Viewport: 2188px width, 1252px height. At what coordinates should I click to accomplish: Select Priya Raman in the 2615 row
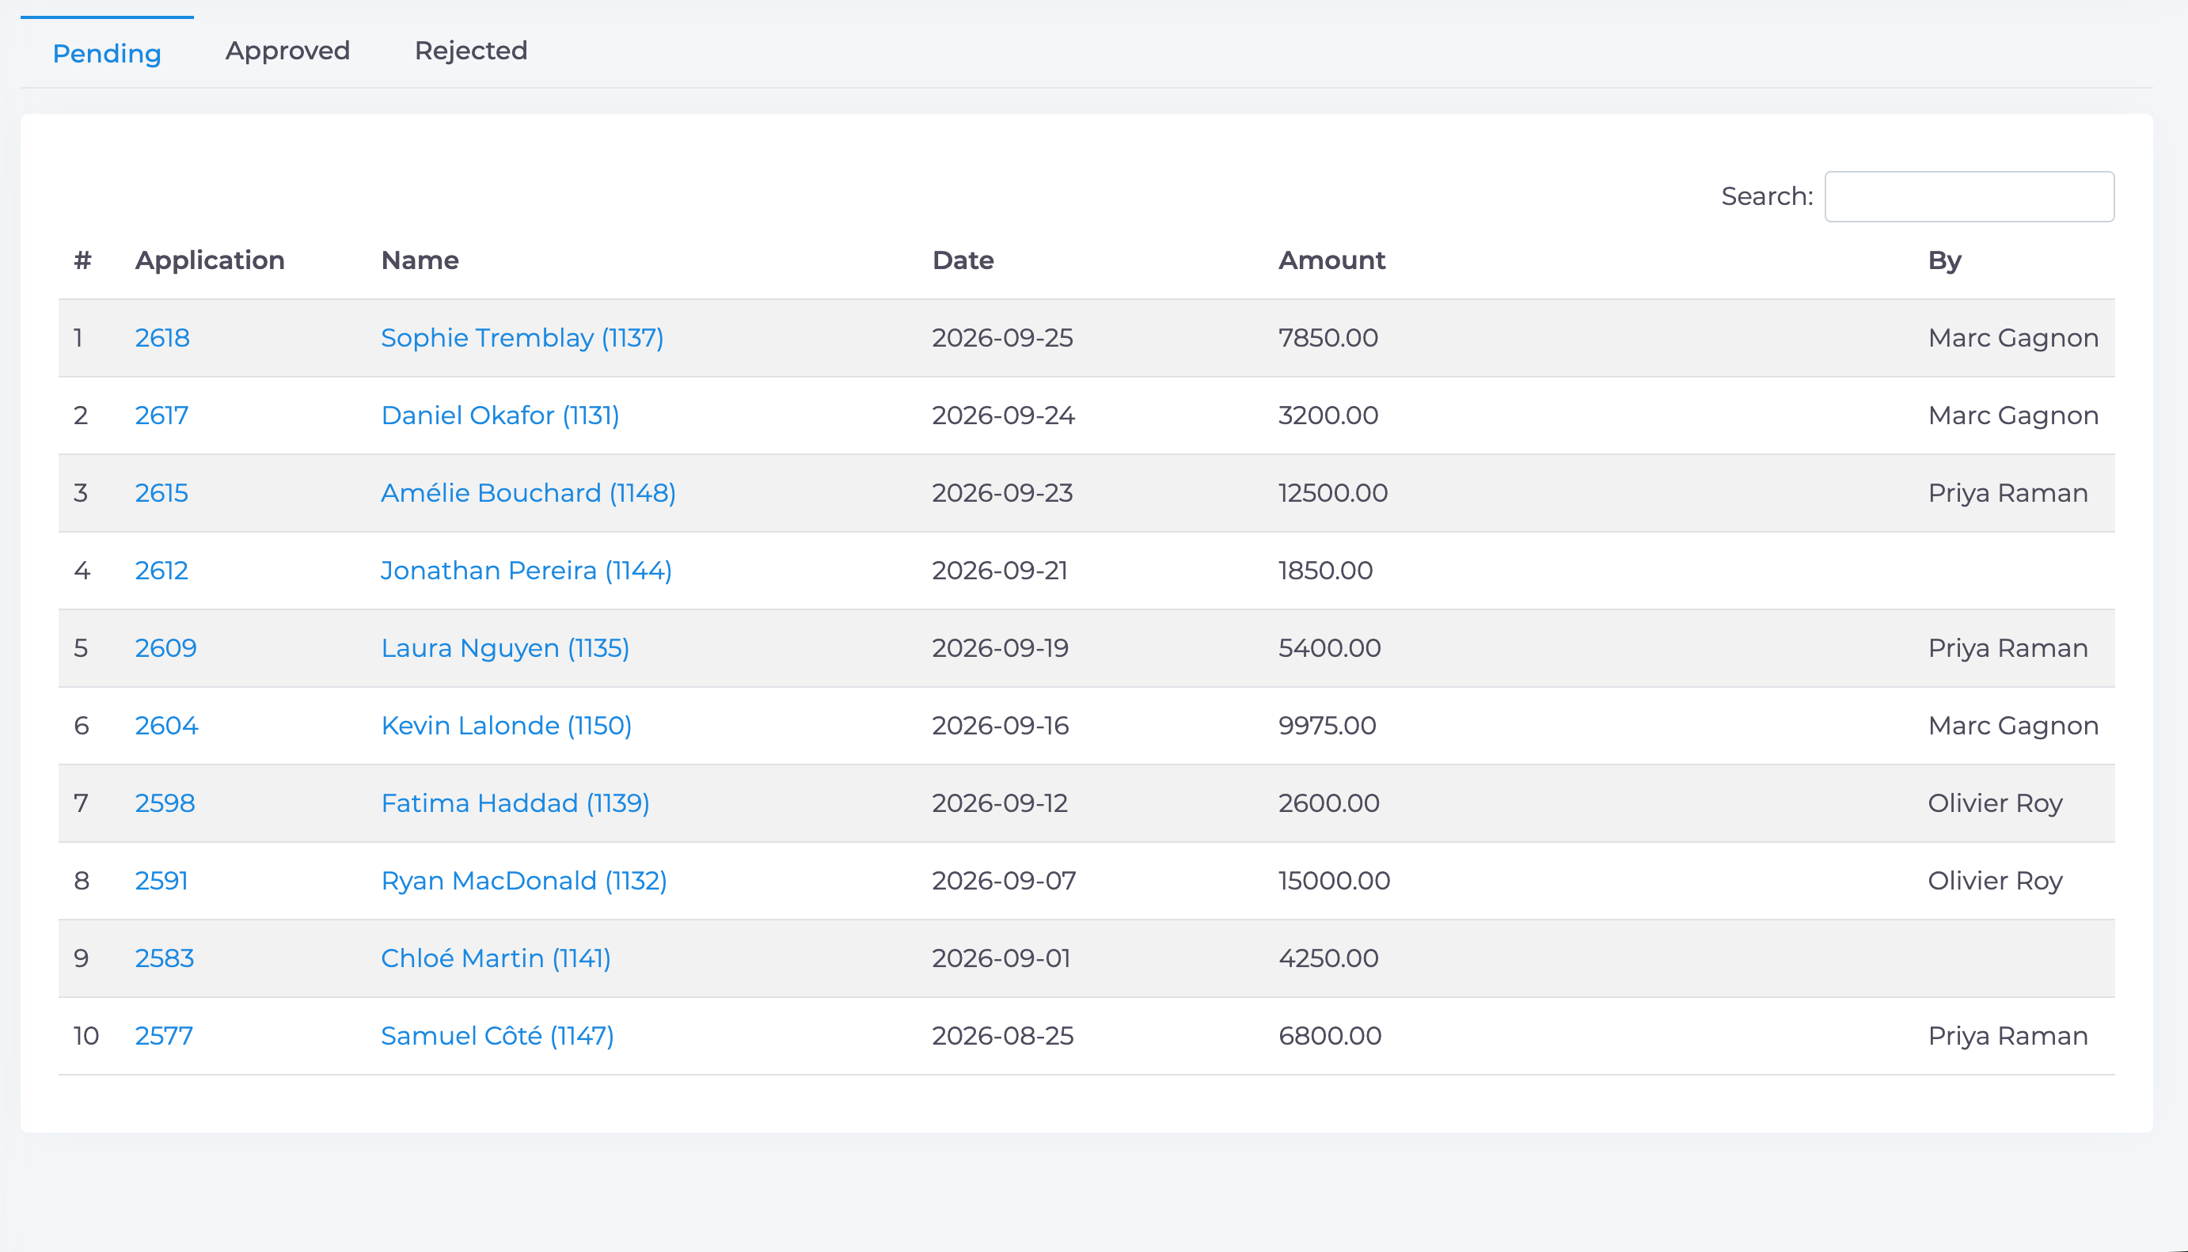click(2008, 494)
